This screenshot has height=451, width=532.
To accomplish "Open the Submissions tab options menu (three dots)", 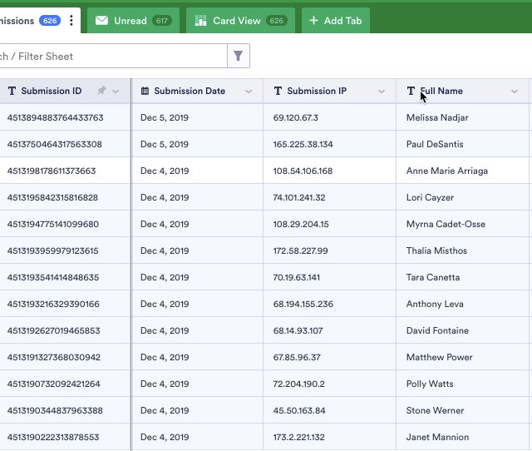I will pyautogui.click(x=71, y=21).
